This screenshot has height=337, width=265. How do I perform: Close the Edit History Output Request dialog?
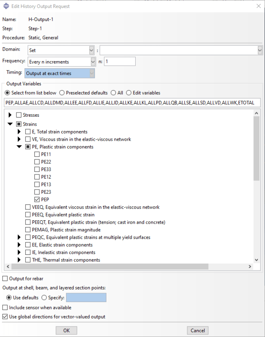click(259, 6)
